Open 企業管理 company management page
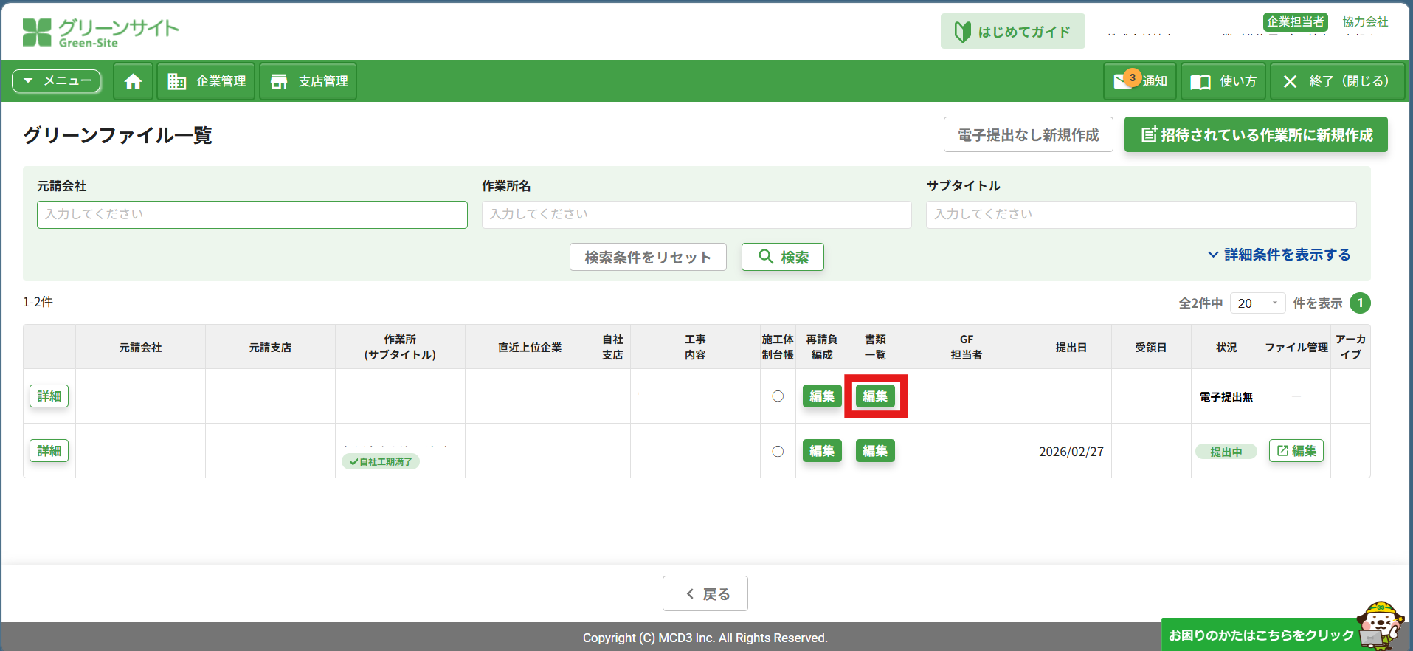The width and height of the screenshot is (1413, 651). click(x=206, y=81)
